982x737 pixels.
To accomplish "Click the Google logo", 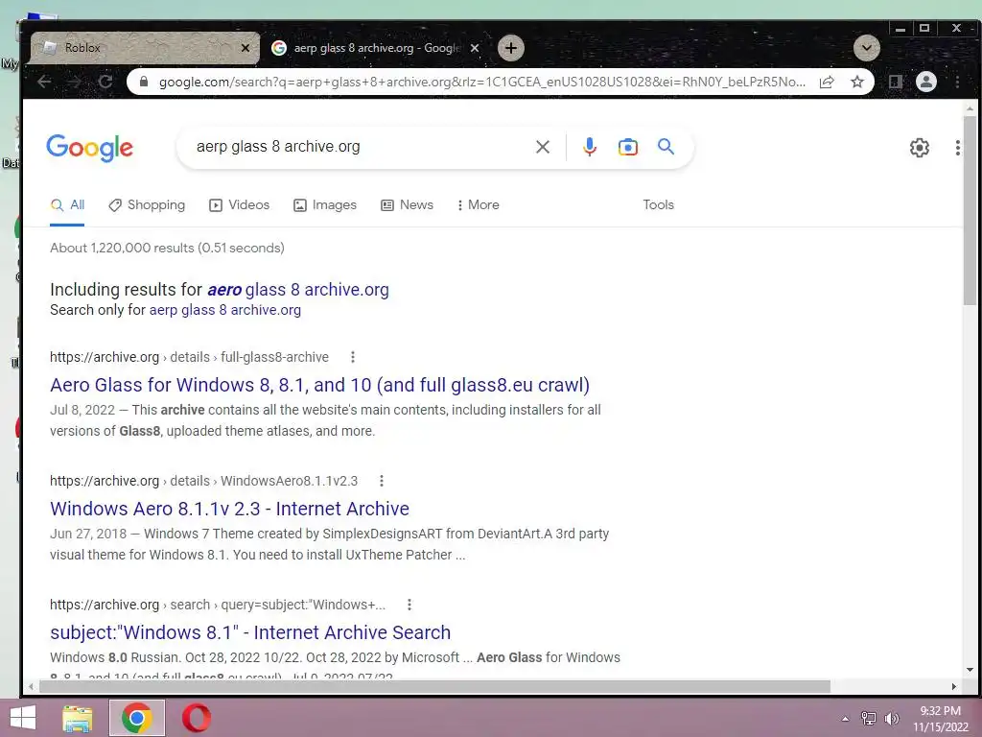I will pos(89,147).
